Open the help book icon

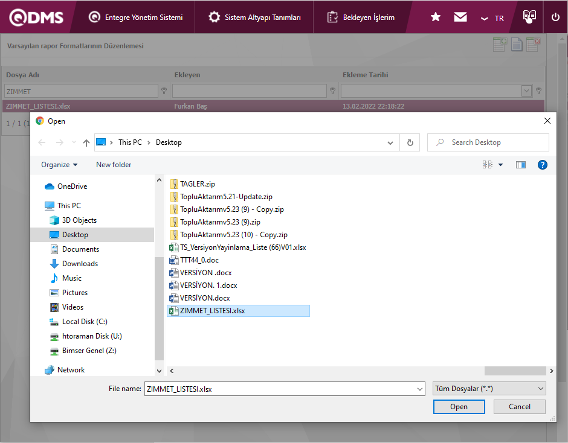click(x=529, y=17)
